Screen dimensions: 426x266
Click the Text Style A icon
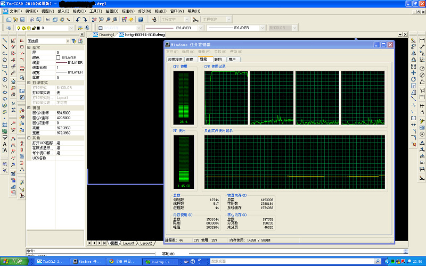coord(154,20)
